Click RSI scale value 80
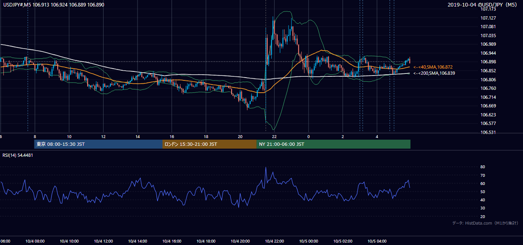Screen dimensions: 523x245 483,167
